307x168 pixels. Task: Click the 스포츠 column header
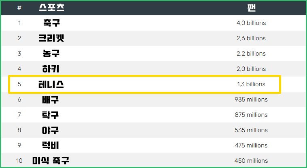pos(51,8)
